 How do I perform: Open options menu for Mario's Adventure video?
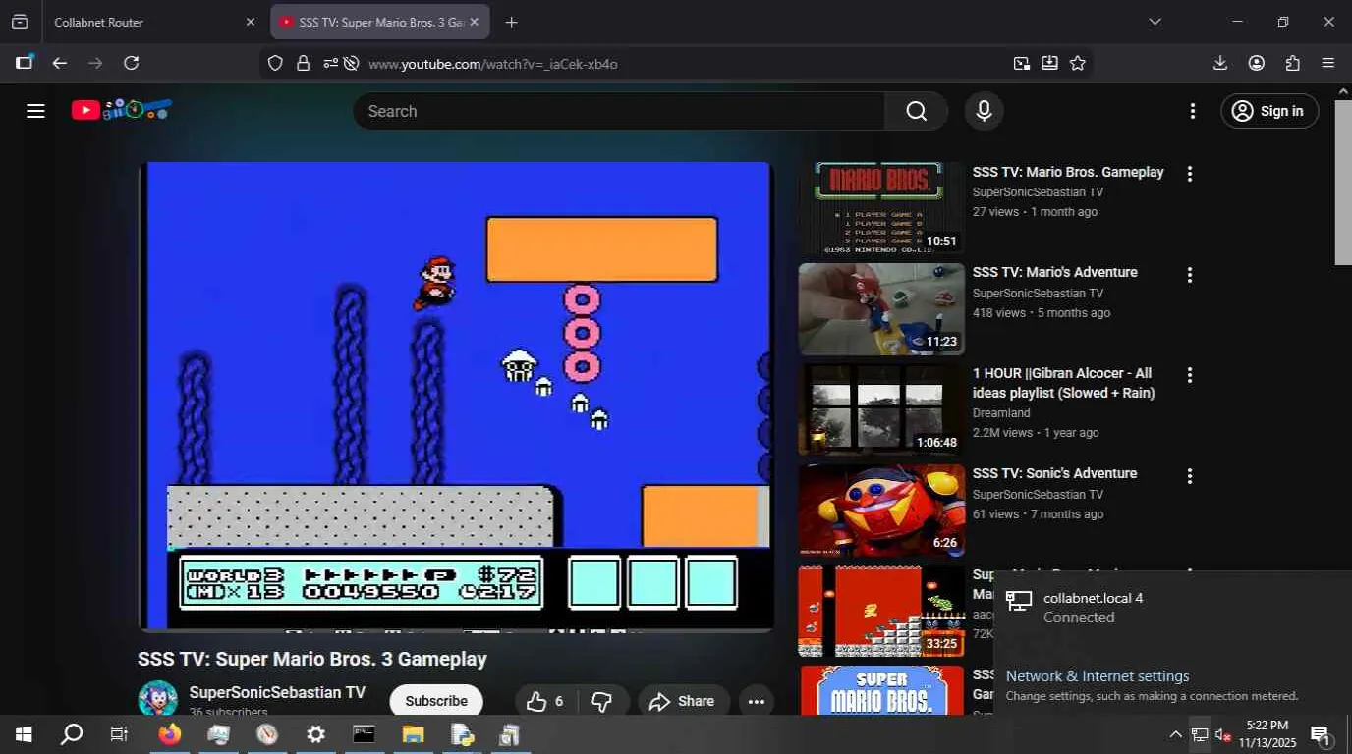click(x=1189, y=275)
